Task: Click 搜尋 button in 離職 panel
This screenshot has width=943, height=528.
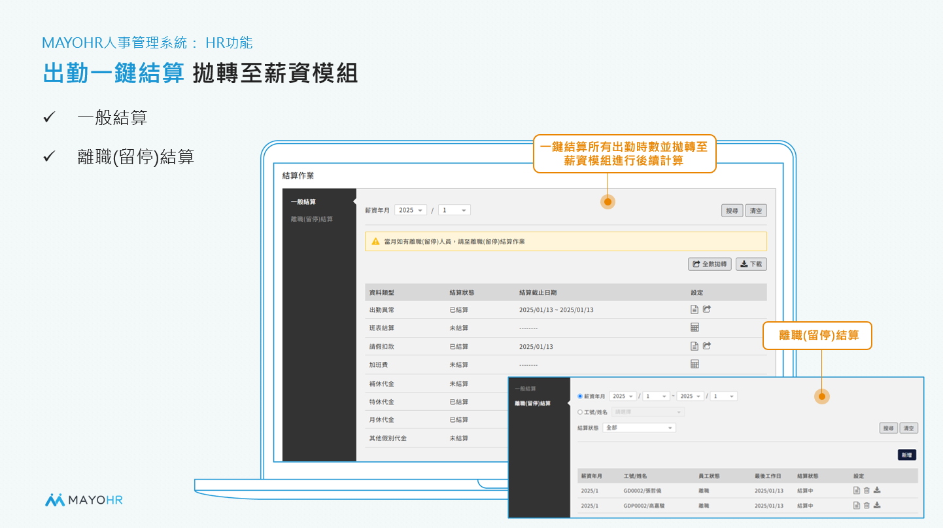Action: [888, 428]
